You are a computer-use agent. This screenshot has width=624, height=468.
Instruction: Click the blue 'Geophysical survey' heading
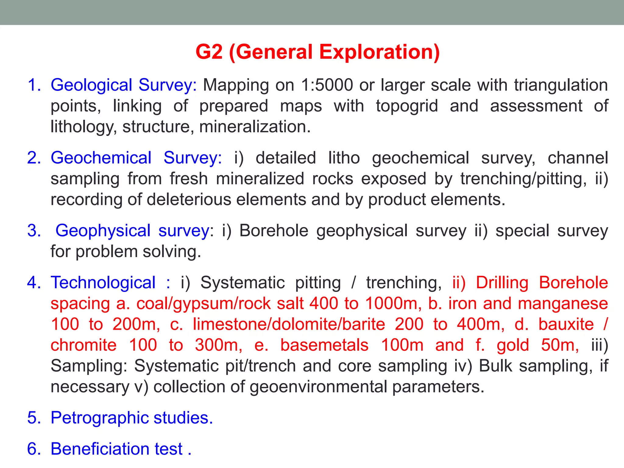132,231
